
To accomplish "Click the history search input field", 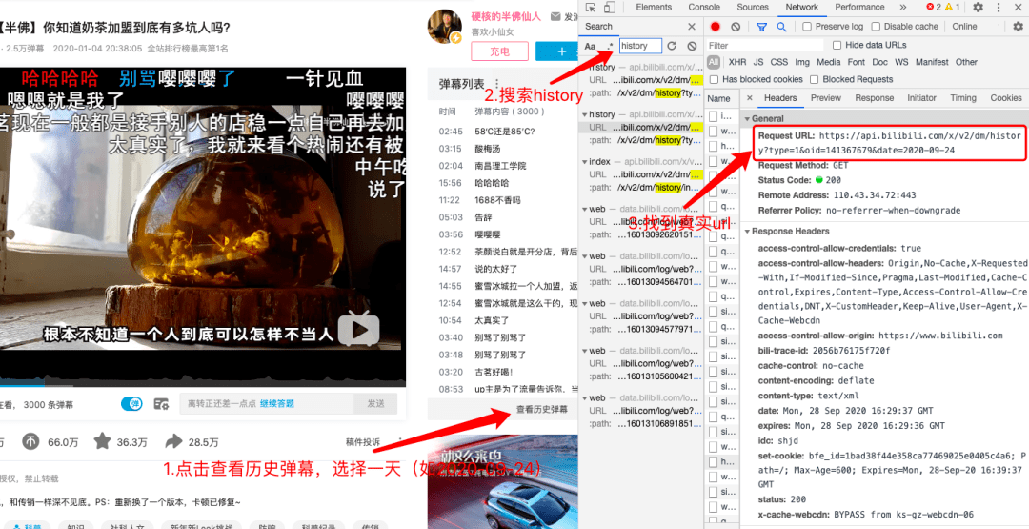I will 638,46.
